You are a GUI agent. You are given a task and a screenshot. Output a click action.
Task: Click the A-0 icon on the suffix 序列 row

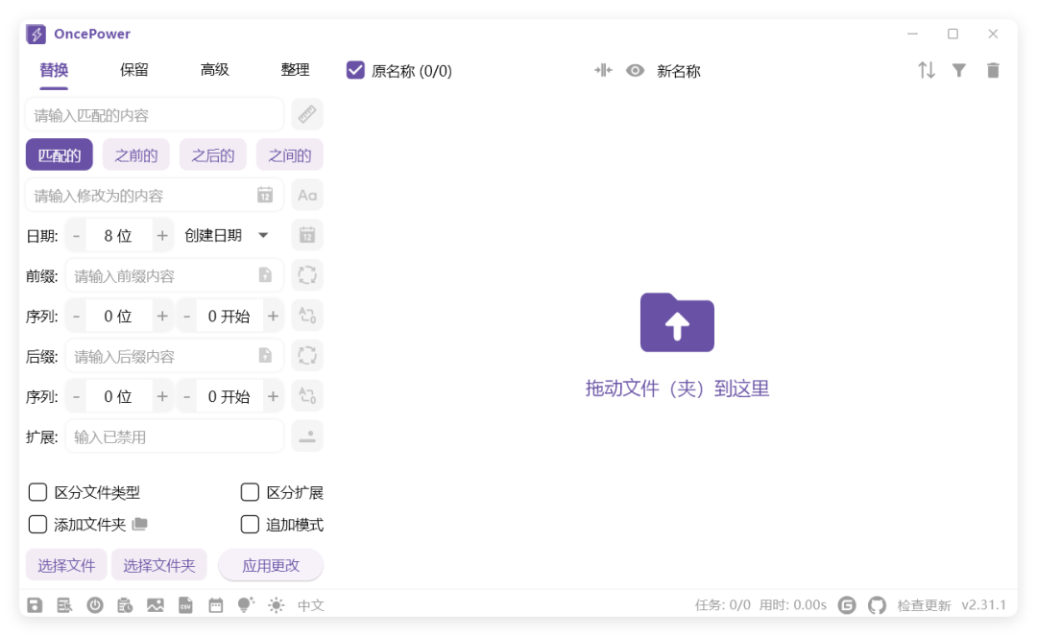(307, 396)
